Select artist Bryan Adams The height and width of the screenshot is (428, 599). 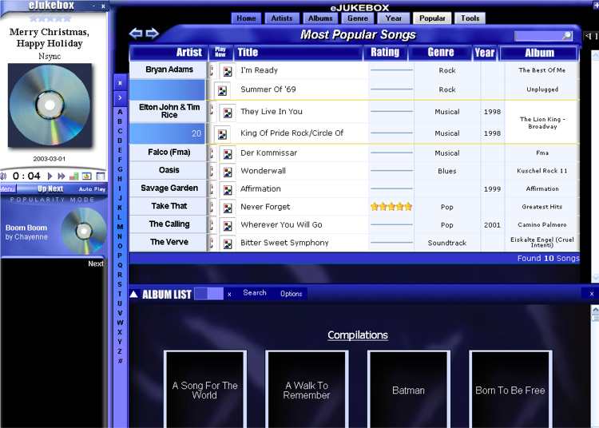[x=169, y=70]
